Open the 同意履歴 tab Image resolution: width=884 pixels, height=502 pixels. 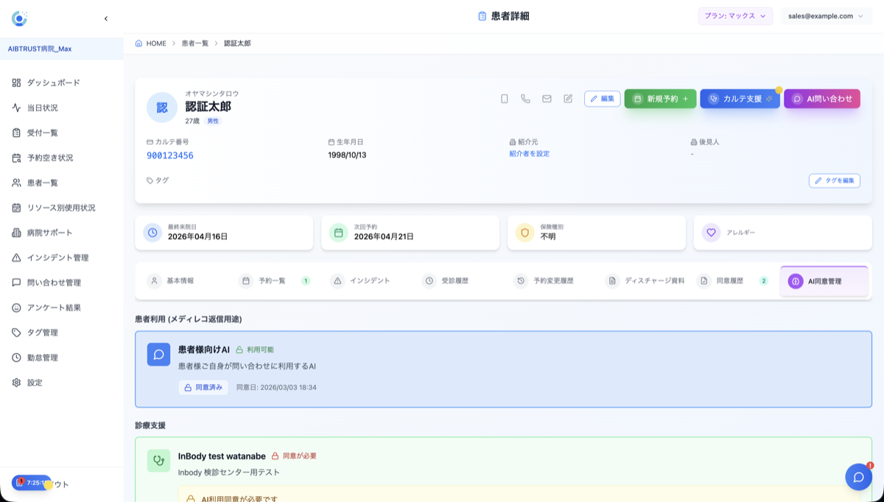click(729, 281)
